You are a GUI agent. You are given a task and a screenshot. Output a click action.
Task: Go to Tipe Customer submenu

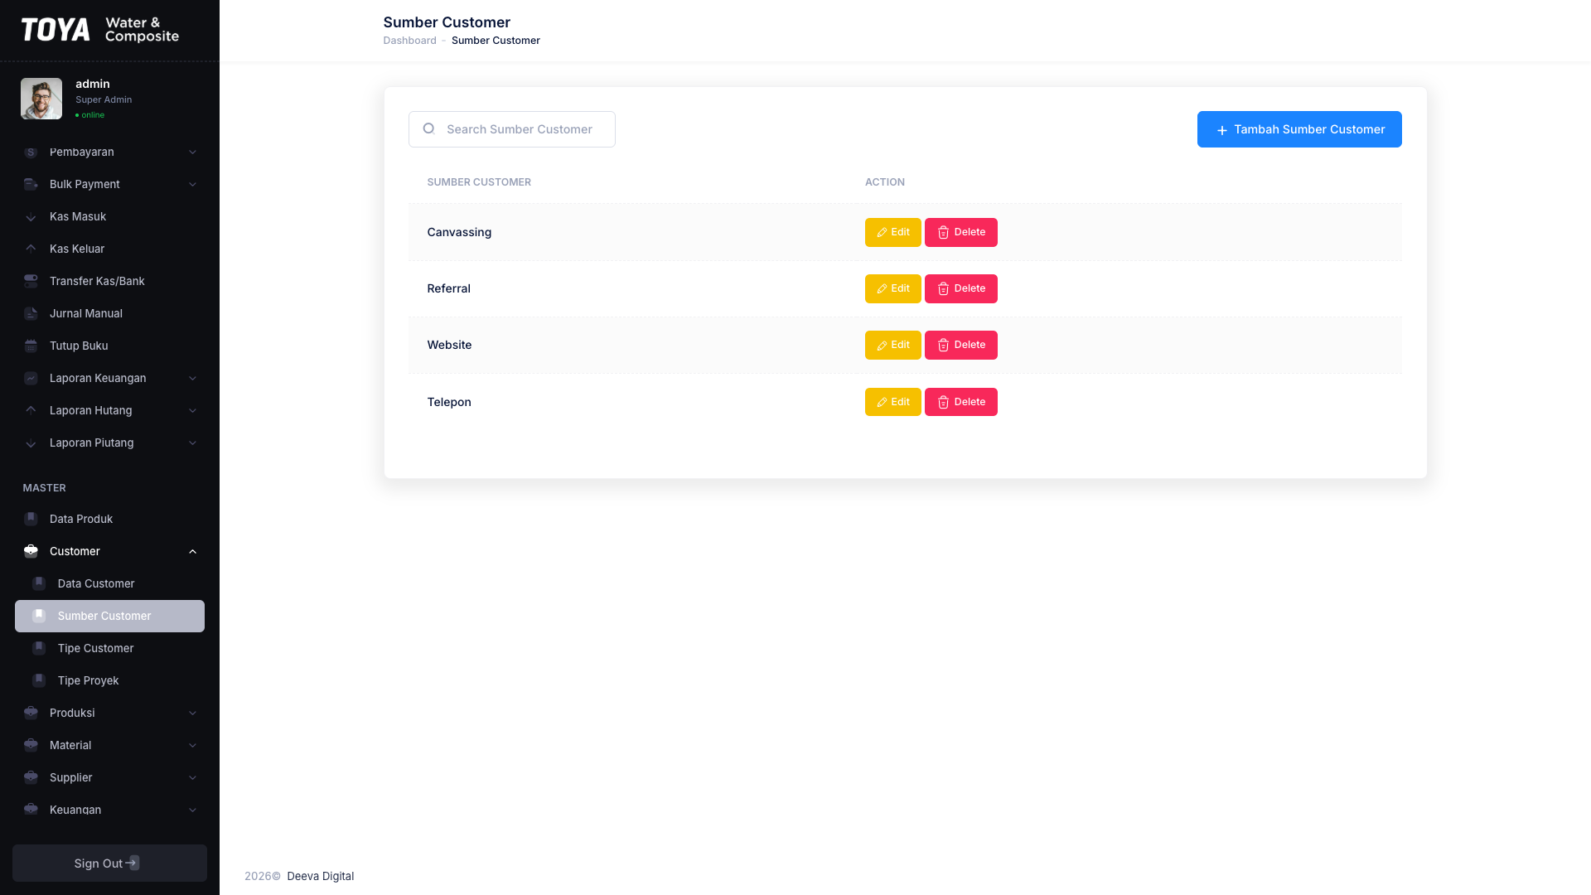[109, 648]
